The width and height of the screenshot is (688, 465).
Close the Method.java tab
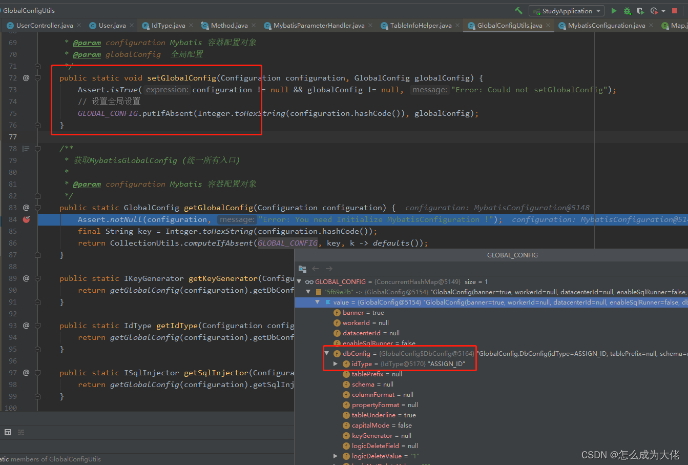pos(254,25)
